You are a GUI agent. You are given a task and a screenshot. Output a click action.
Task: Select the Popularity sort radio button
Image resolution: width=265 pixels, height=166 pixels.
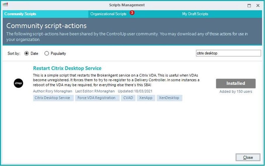tap(46, 53)
